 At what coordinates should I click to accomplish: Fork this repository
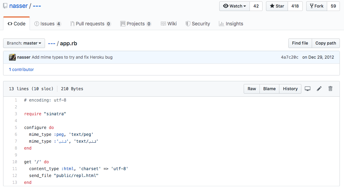point(317,6)
